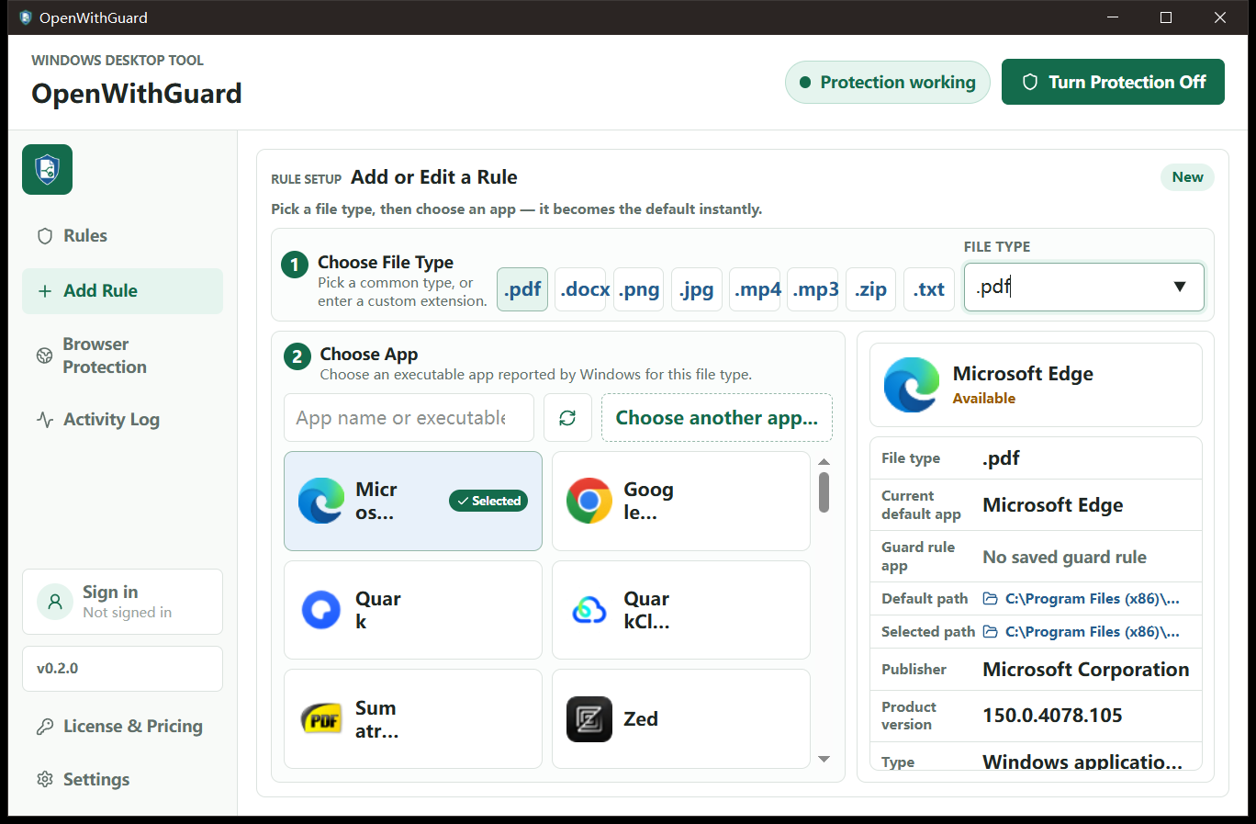Open the Rules section

(122, 236)
